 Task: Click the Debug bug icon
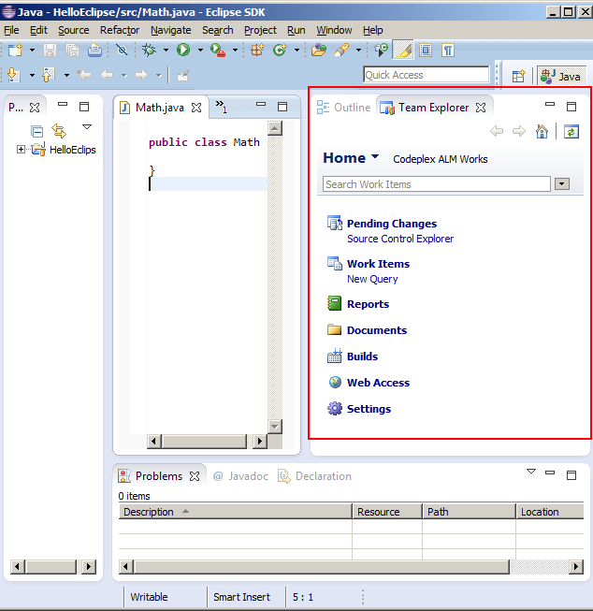(x=149, y=51)
